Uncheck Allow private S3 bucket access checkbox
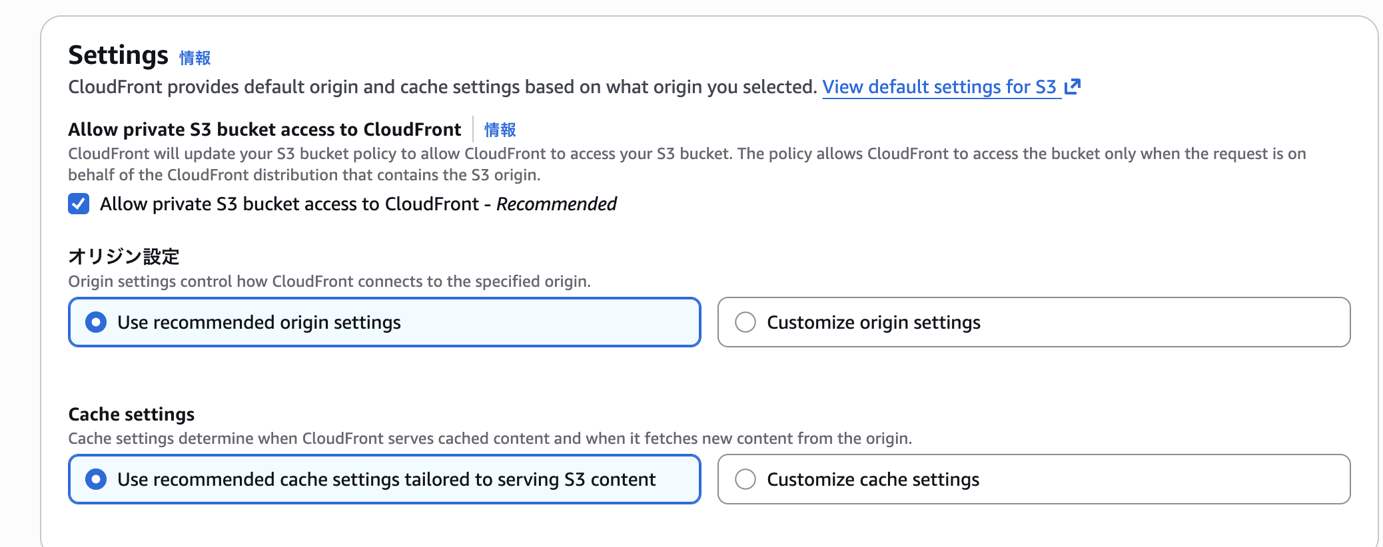The height and width of the screenshot is (547, 1383). pyautogui.click(x=79, y=204)
